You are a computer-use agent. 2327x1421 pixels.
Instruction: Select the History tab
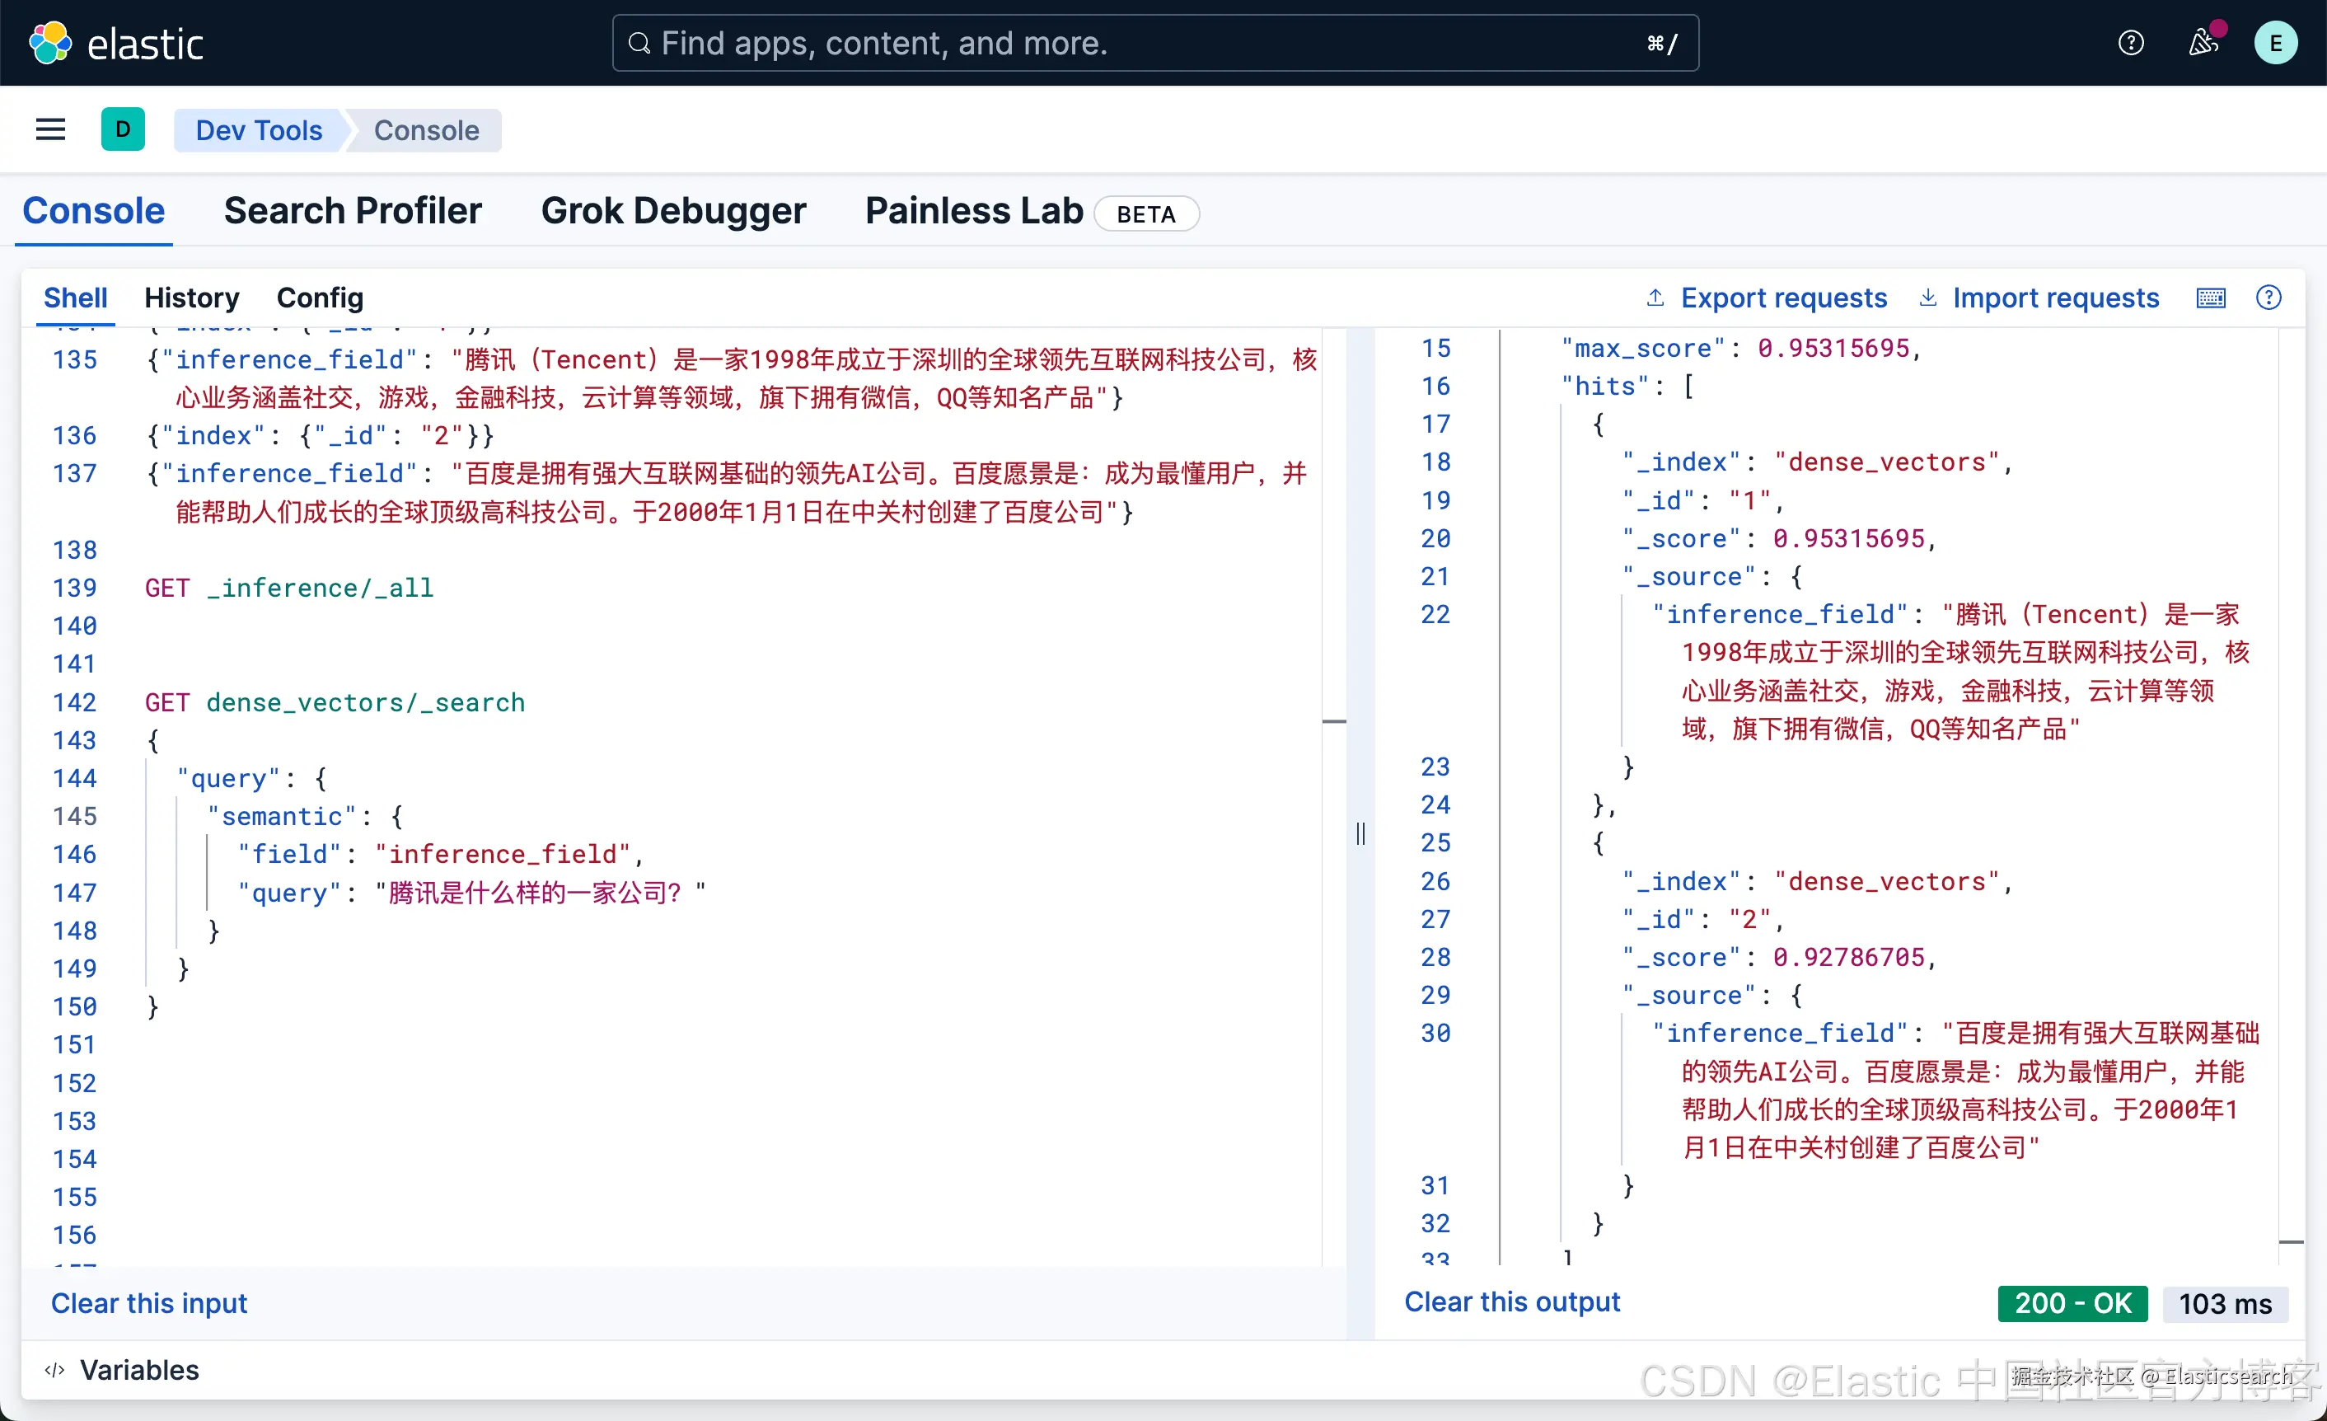point(192,298)
